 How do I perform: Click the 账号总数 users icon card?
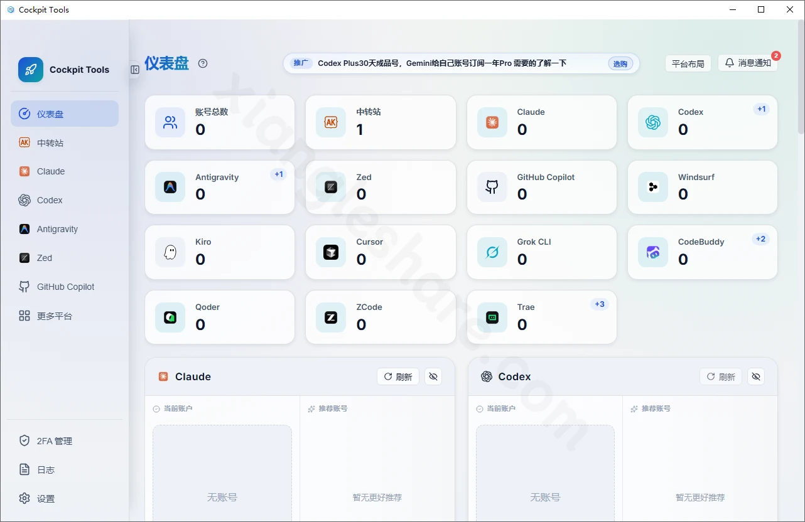coord(170,122)
